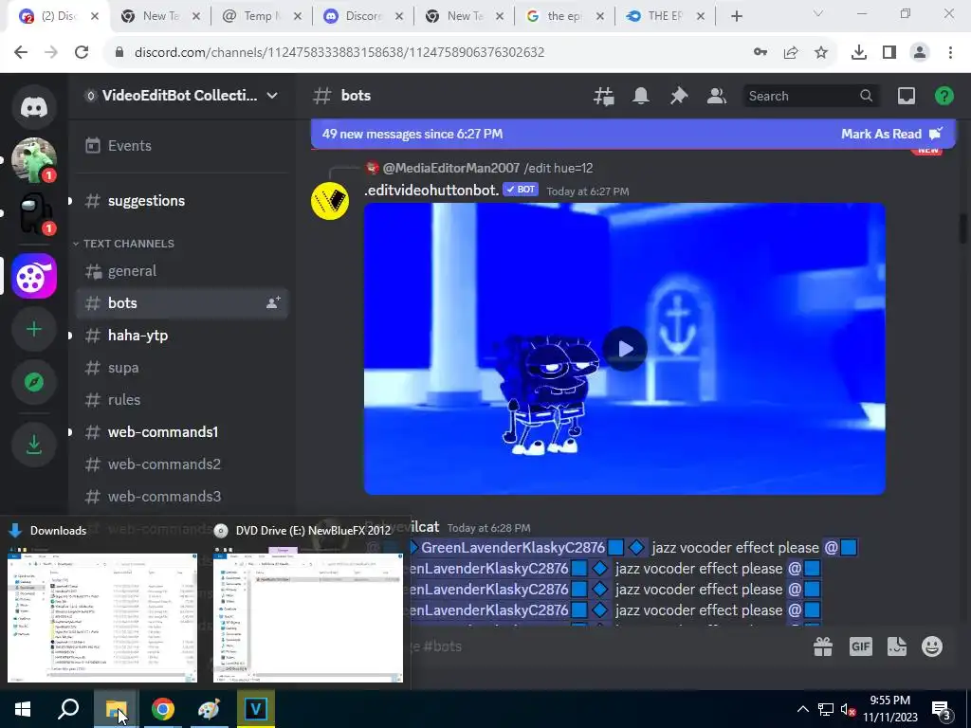The width and height of the screenshot is (971, 728).
Task: Open the supa channel
Action: pos(182,367)
